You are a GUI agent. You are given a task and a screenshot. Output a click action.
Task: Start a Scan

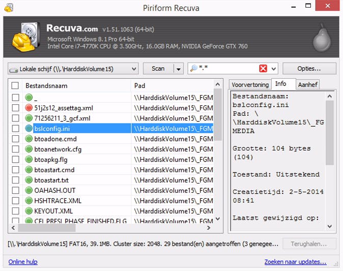(158, 69)
